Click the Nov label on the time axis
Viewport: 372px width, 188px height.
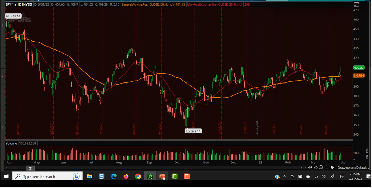[x=206, y=163]
